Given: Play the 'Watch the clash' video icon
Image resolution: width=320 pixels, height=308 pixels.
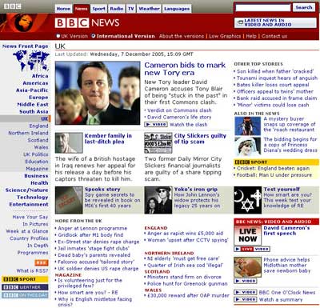Looking at the screenshot, I should 156,124.
